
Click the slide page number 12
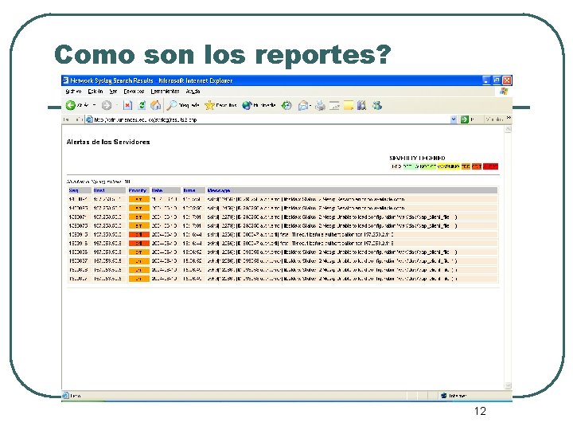(x=480, y=411)
